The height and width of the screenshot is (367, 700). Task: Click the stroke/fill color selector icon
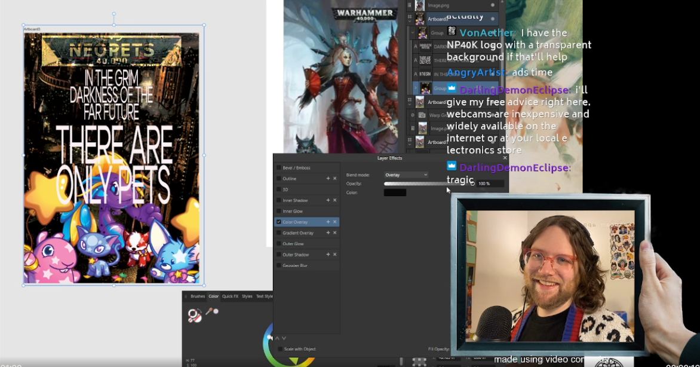tap(194, 316)
